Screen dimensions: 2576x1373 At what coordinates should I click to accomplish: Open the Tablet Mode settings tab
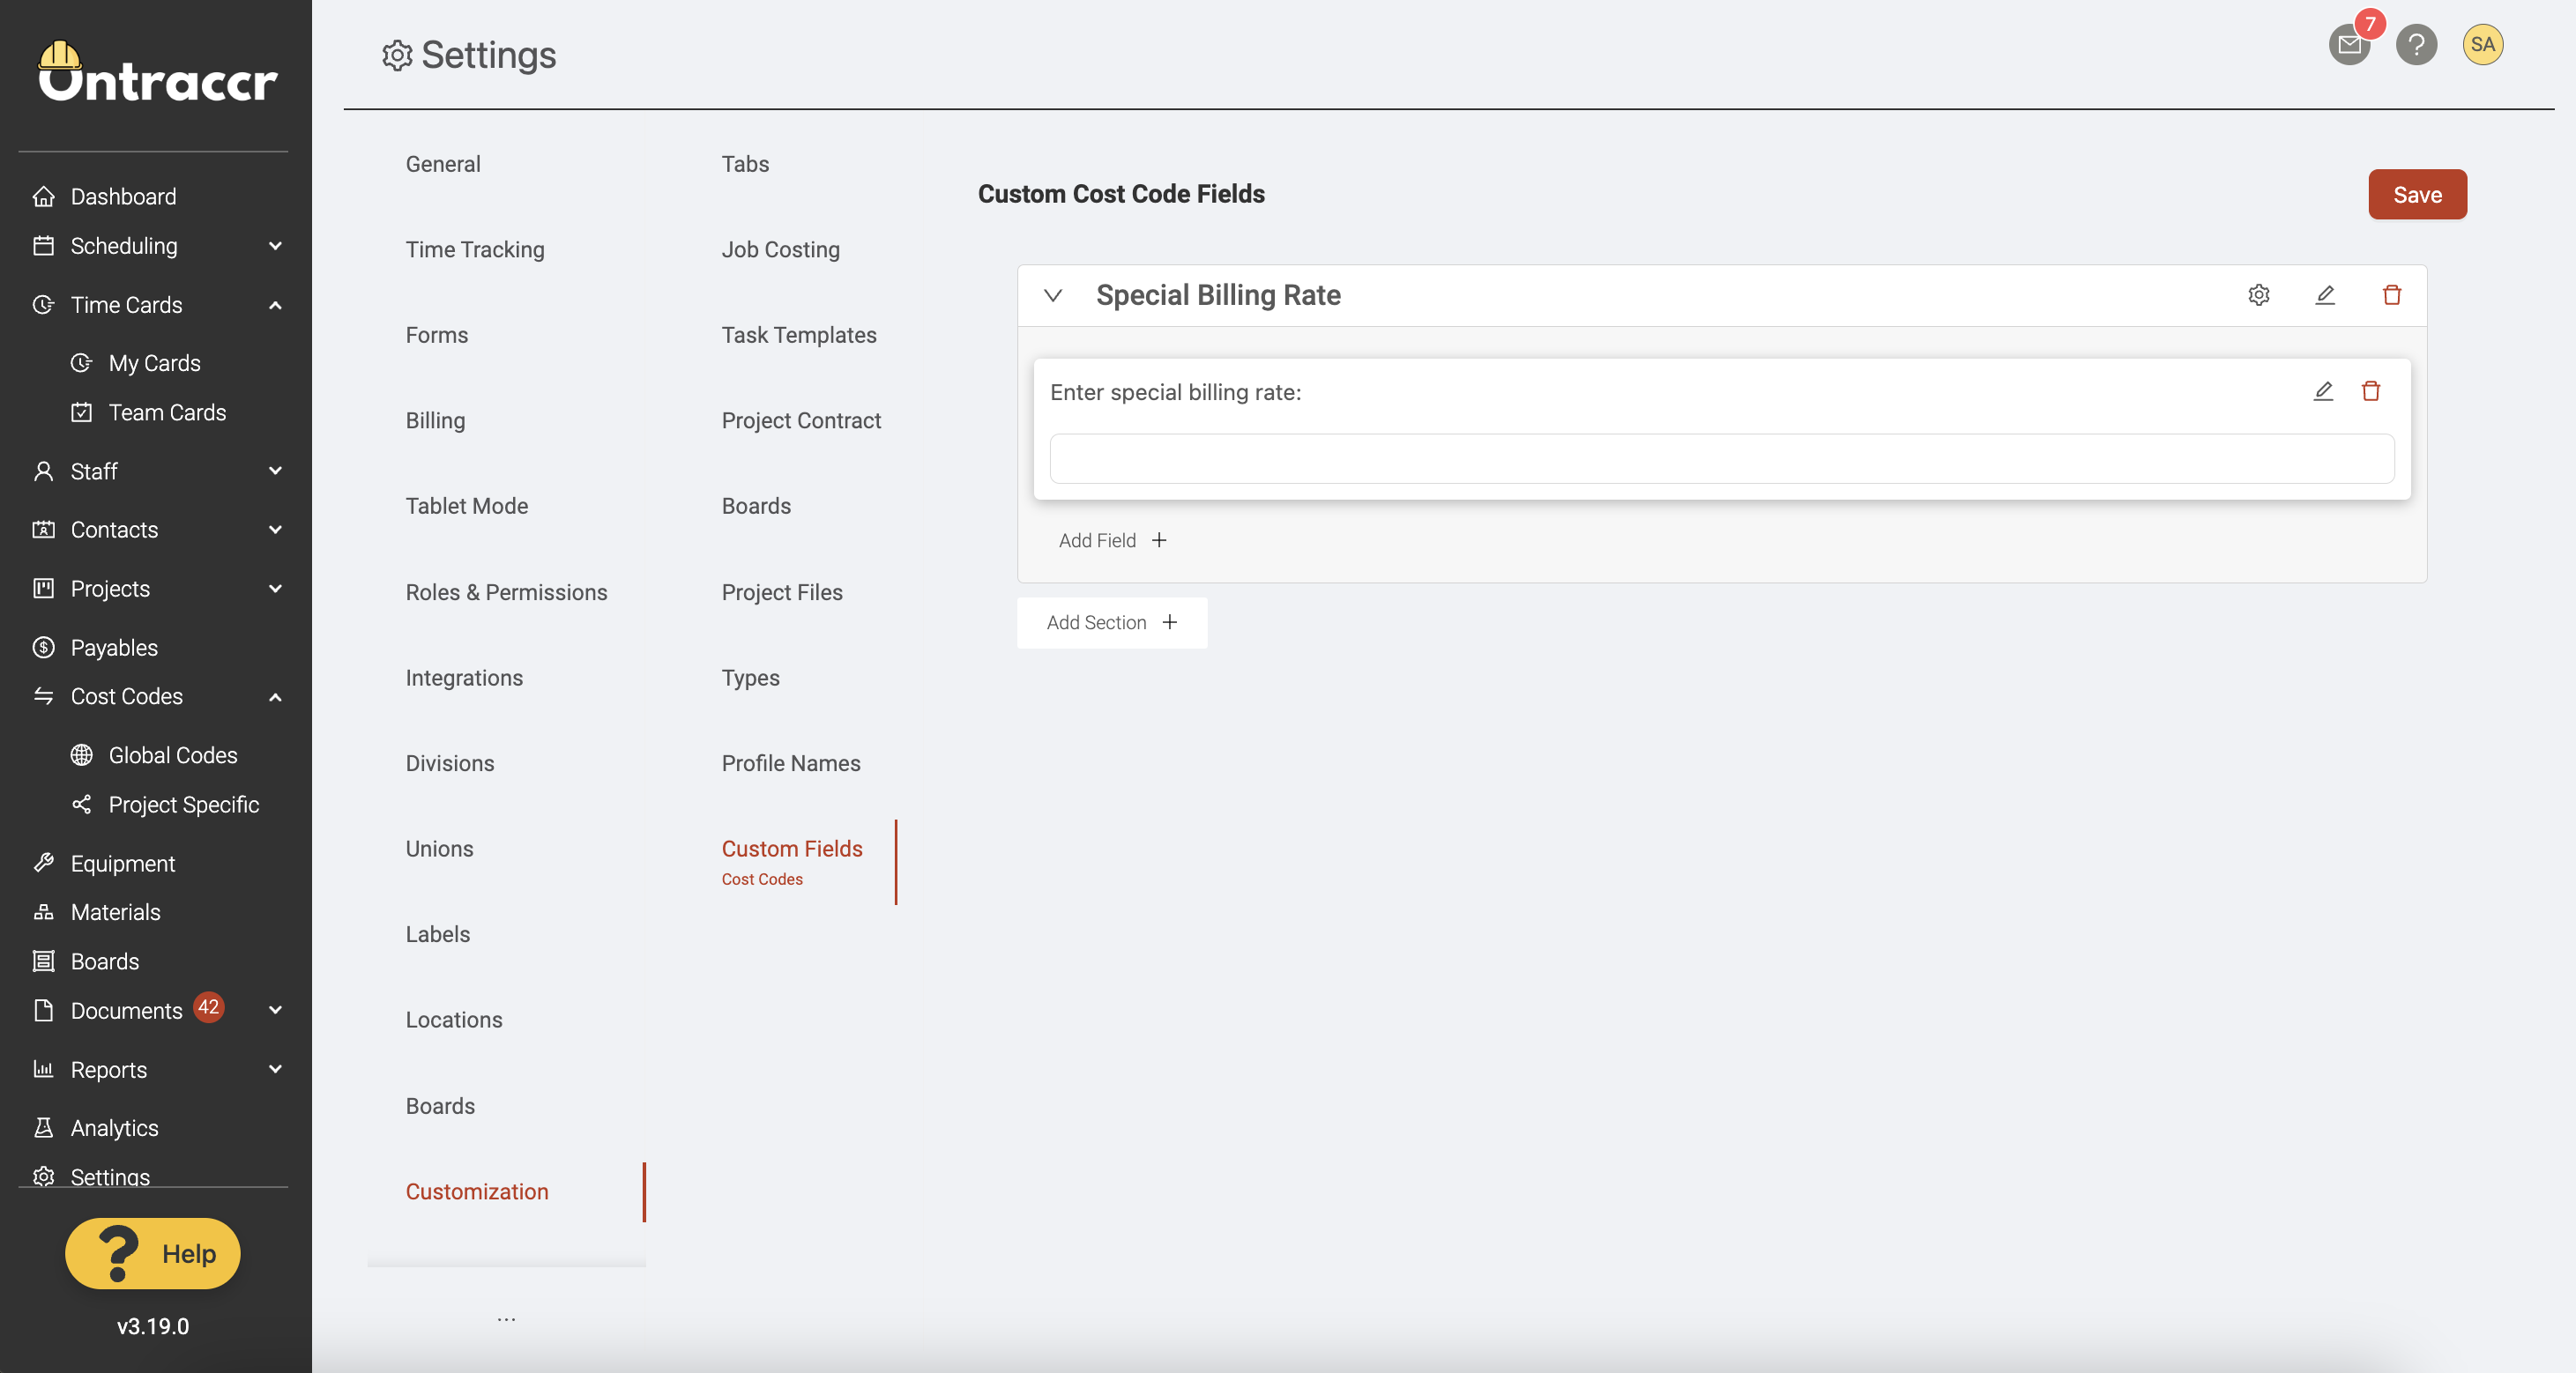click(x=466, y=507)
